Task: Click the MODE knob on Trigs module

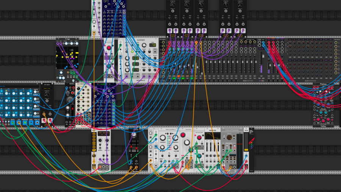Action: point(77,44)
